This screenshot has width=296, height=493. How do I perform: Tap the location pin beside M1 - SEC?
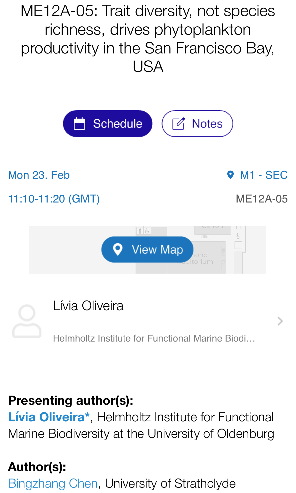[230, 175]
